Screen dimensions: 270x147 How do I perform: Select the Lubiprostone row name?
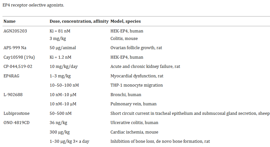click(x=17, y=113)
